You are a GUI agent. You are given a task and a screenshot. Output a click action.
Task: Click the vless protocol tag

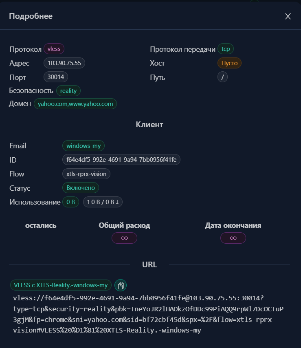[x=54, y=49]
